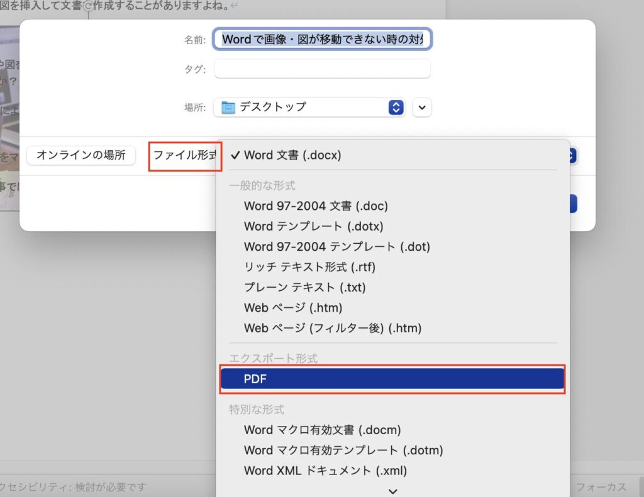644x497 pixels.
Task: Choose リッチ テキスト形式 (.rtf) option
Action: point(309,267)
